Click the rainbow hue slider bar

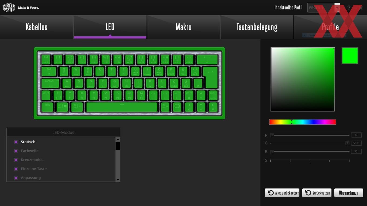coord(303,122)
